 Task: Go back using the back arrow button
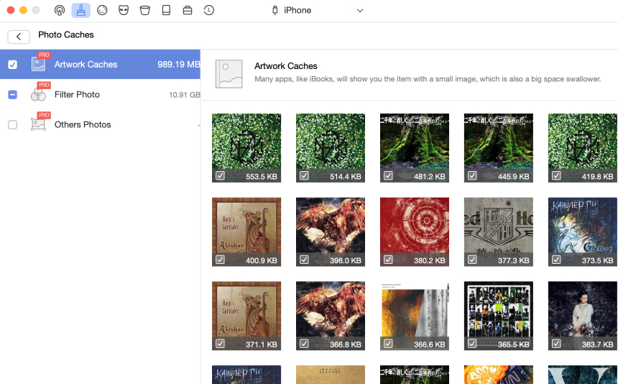(19, 37)
